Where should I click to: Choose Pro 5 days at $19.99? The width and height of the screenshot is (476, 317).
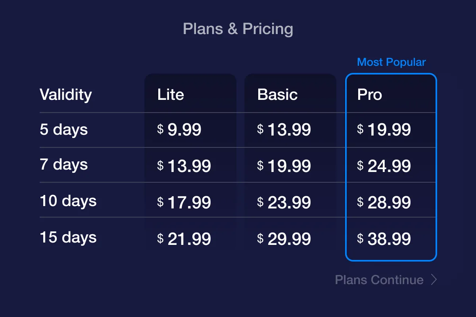[384, 130]
